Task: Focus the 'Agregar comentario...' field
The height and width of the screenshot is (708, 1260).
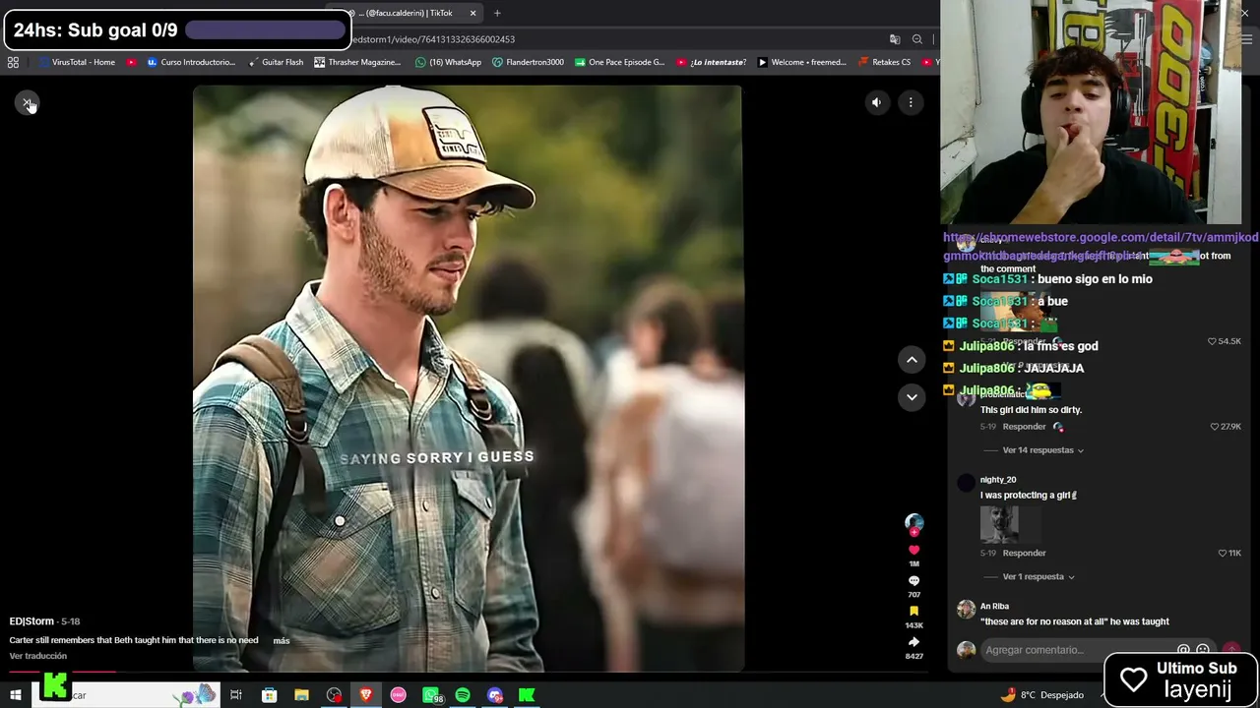Action: point(1078,650)
